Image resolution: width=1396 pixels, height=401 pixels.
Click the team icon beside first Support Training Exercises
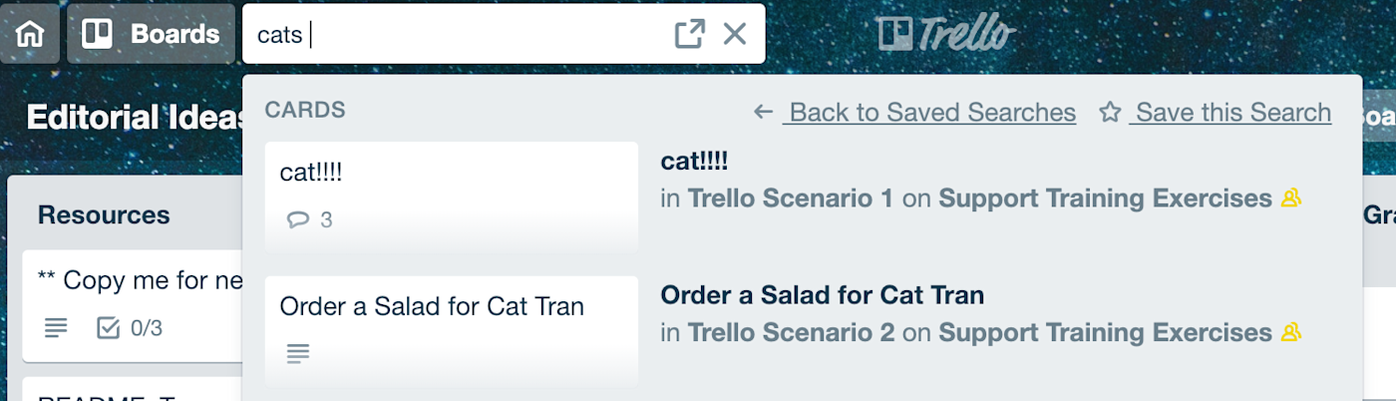coord(1291,198)
